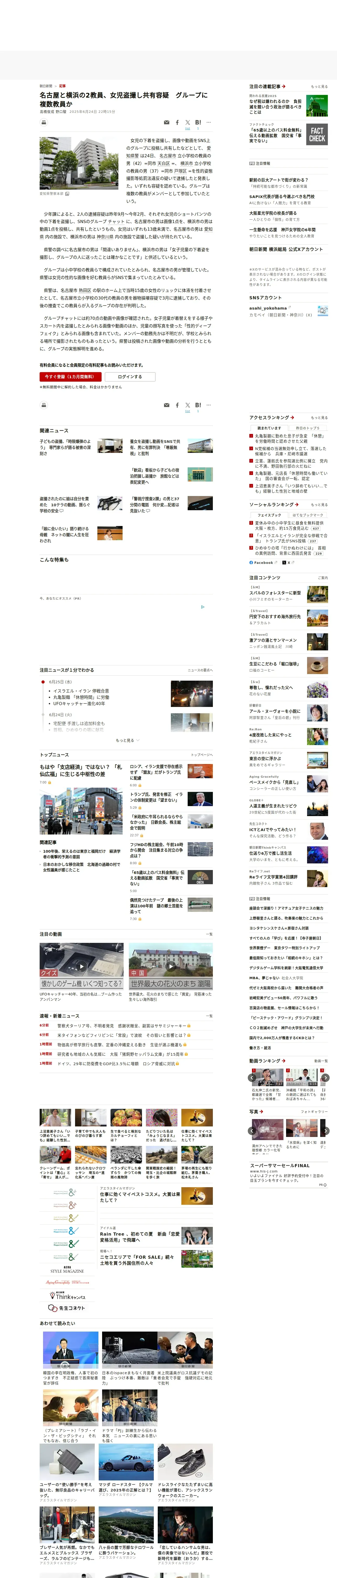Viewport: 337px width, 1578px height.
Task: Open ニュースの要点へ link
Action: [x=200, y=670]
